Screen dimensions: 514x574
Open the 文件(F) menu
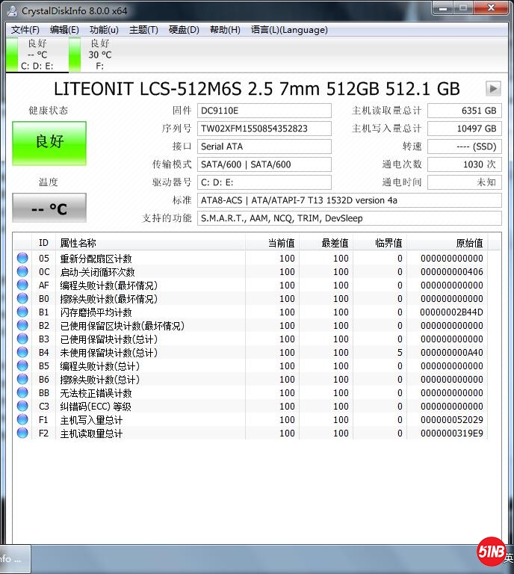coord(25,30)
